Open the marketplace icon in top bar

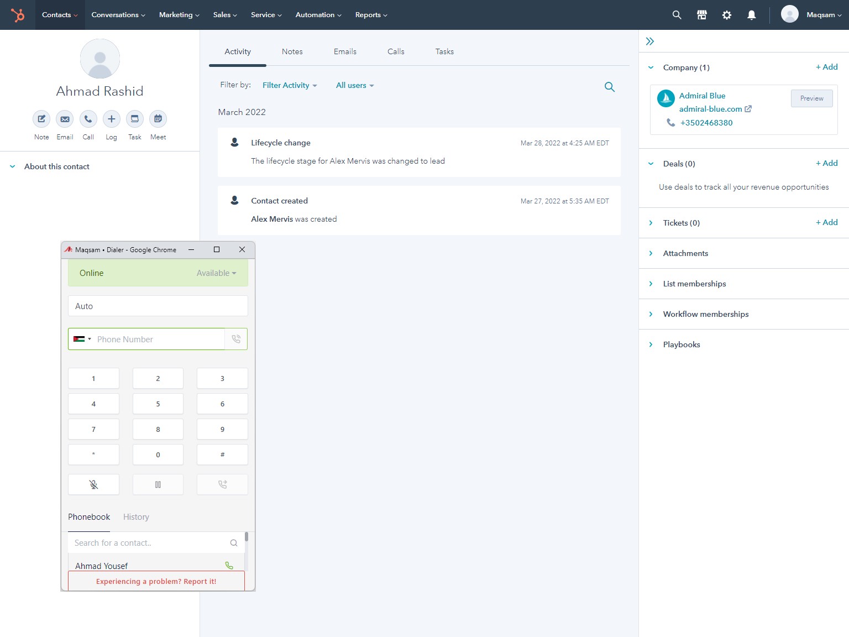[x=702, y=15]
